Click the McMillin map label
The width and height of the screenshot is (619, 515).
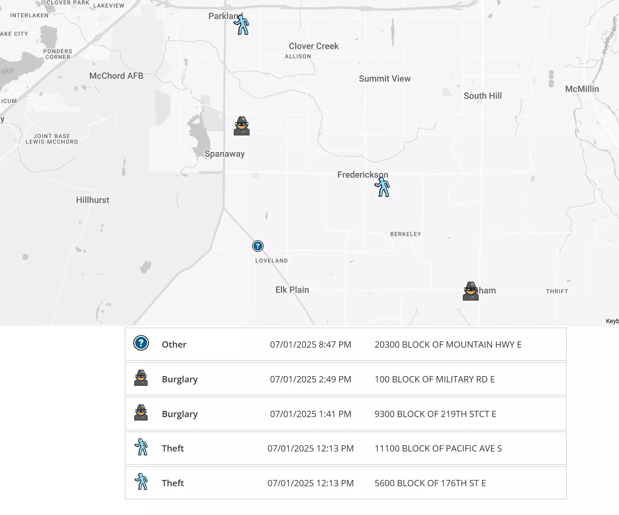[582, 89]
